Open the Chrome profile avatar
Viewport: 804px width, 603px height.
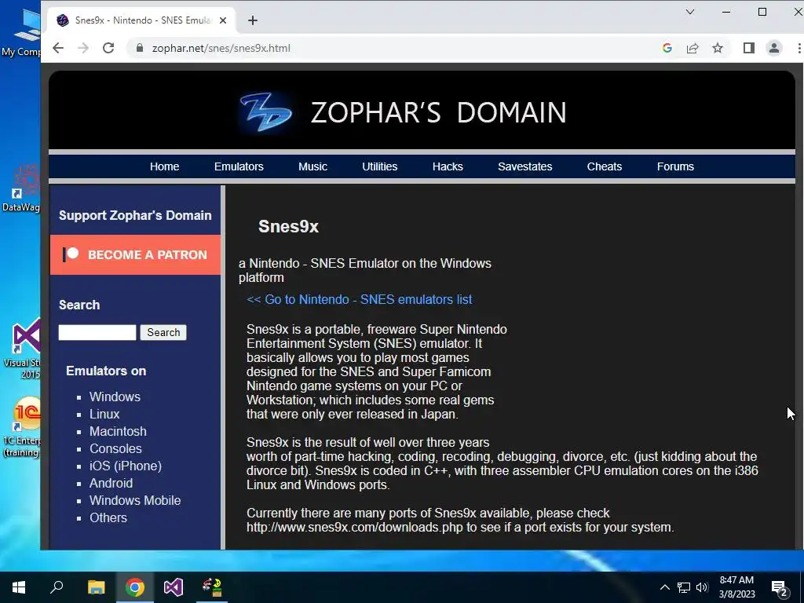(x=773, y=48)
